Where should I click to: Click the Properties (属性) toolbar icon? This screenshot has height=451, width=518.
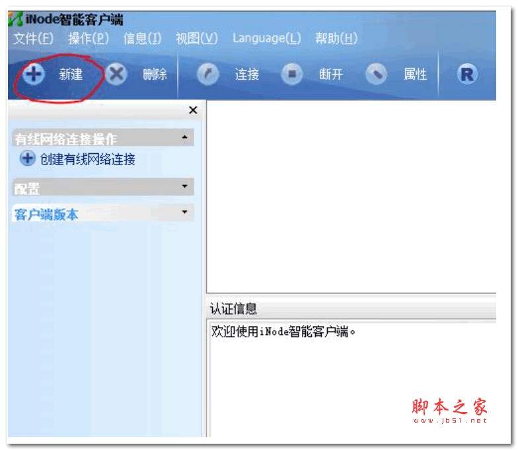[x=376, y=75]
